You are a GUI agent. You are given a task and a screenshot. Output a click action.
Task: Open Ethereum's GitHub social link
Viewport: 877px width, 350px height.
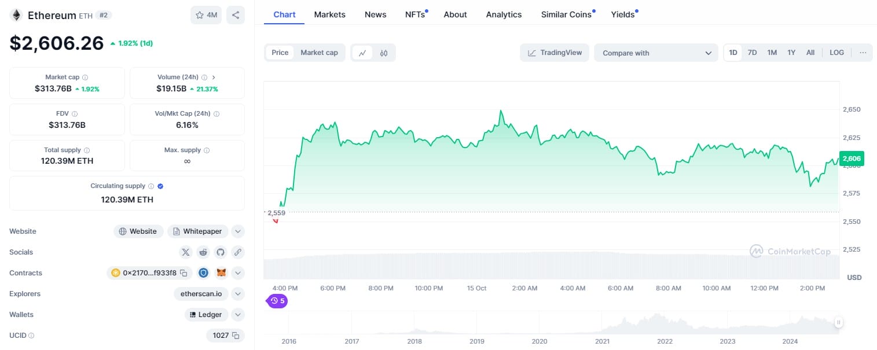[x=220, y=252]
